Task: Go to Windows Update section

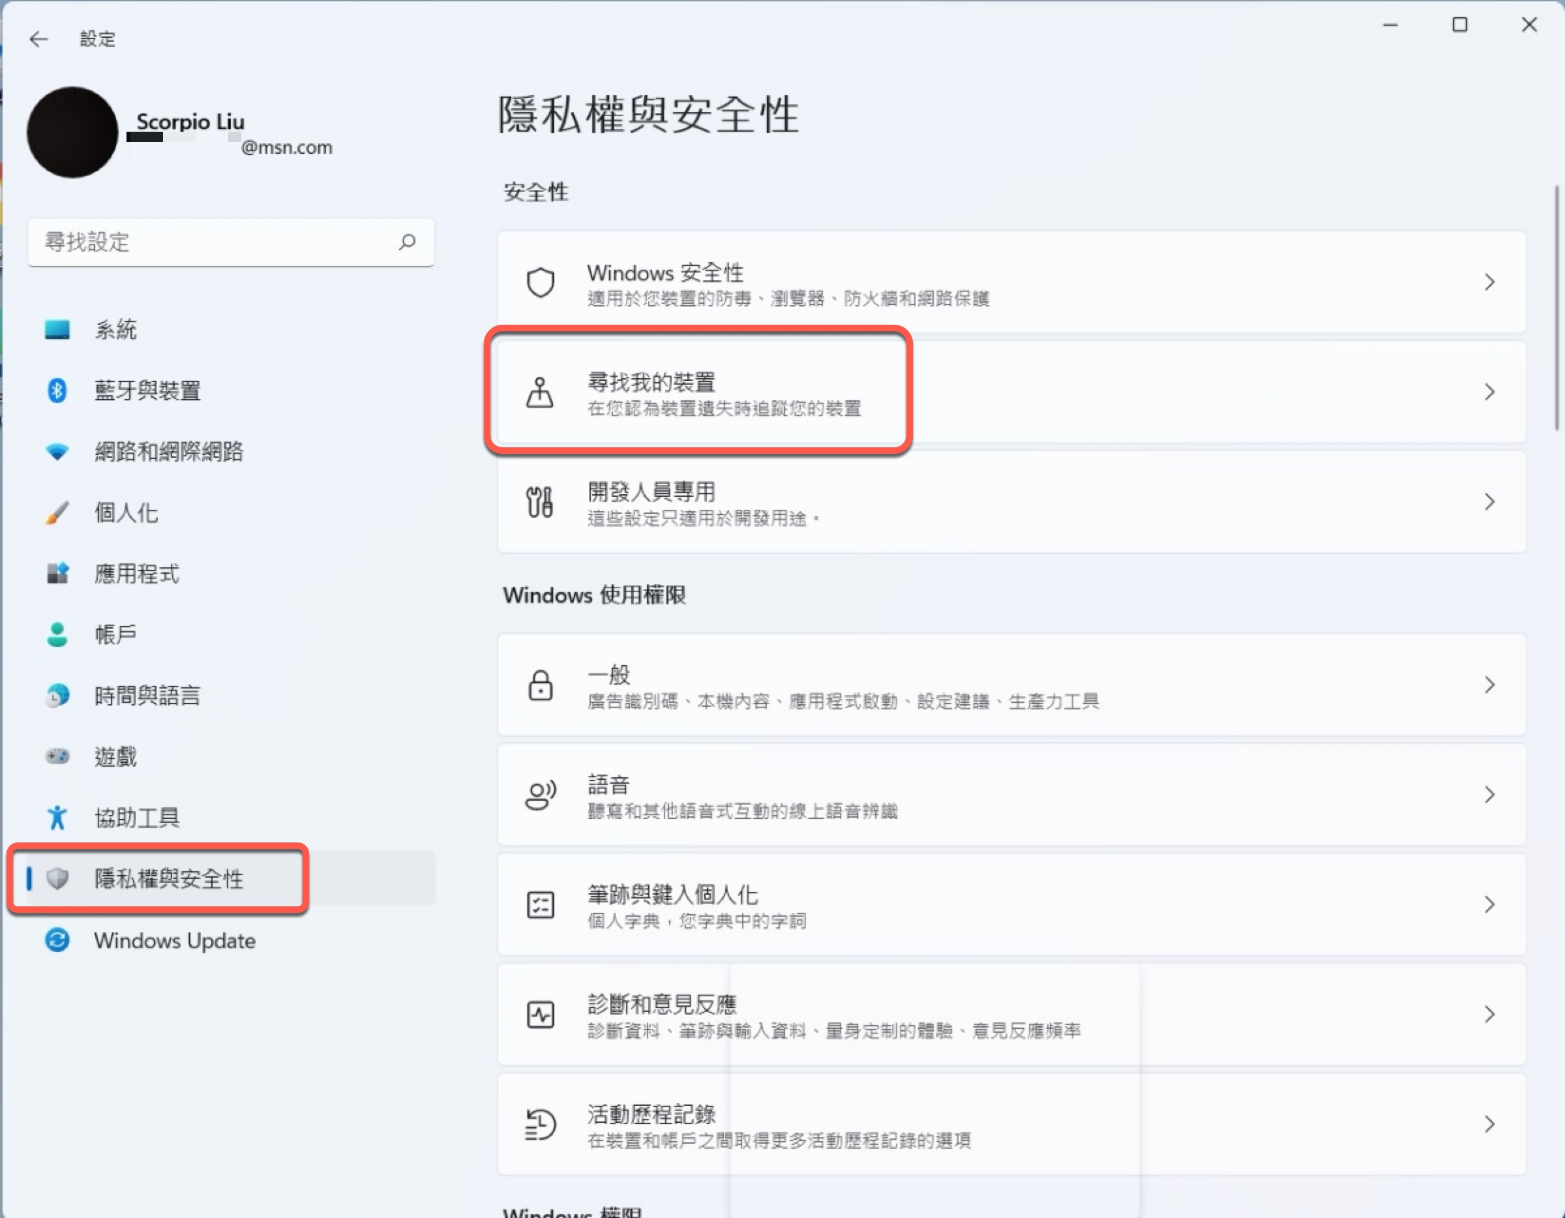Action: coord(174,940)
